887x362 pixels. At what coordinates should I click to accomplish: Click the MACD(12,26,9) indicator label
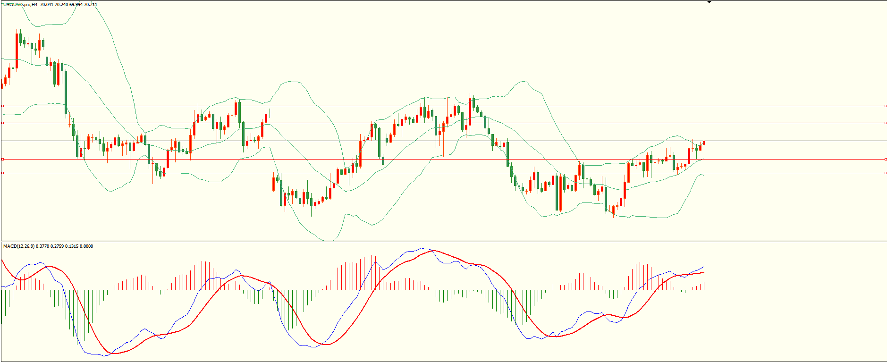(18, 246)
